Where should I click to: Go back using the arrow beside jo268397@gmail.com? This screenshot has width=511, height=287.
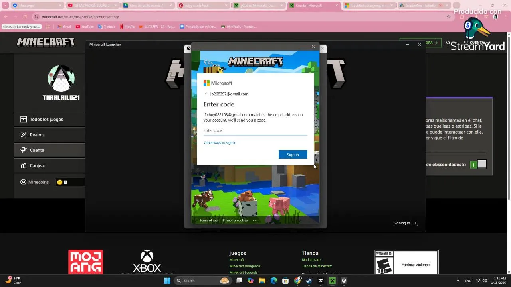click(x=206, y=94)
